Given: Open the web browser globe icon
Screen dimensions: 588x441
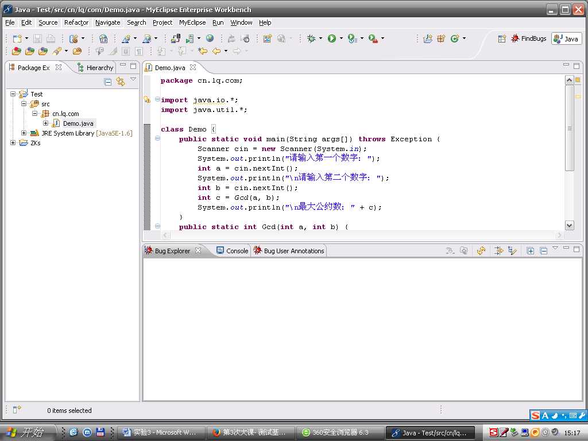Looking at the screenshot, I should click(210, 38).
